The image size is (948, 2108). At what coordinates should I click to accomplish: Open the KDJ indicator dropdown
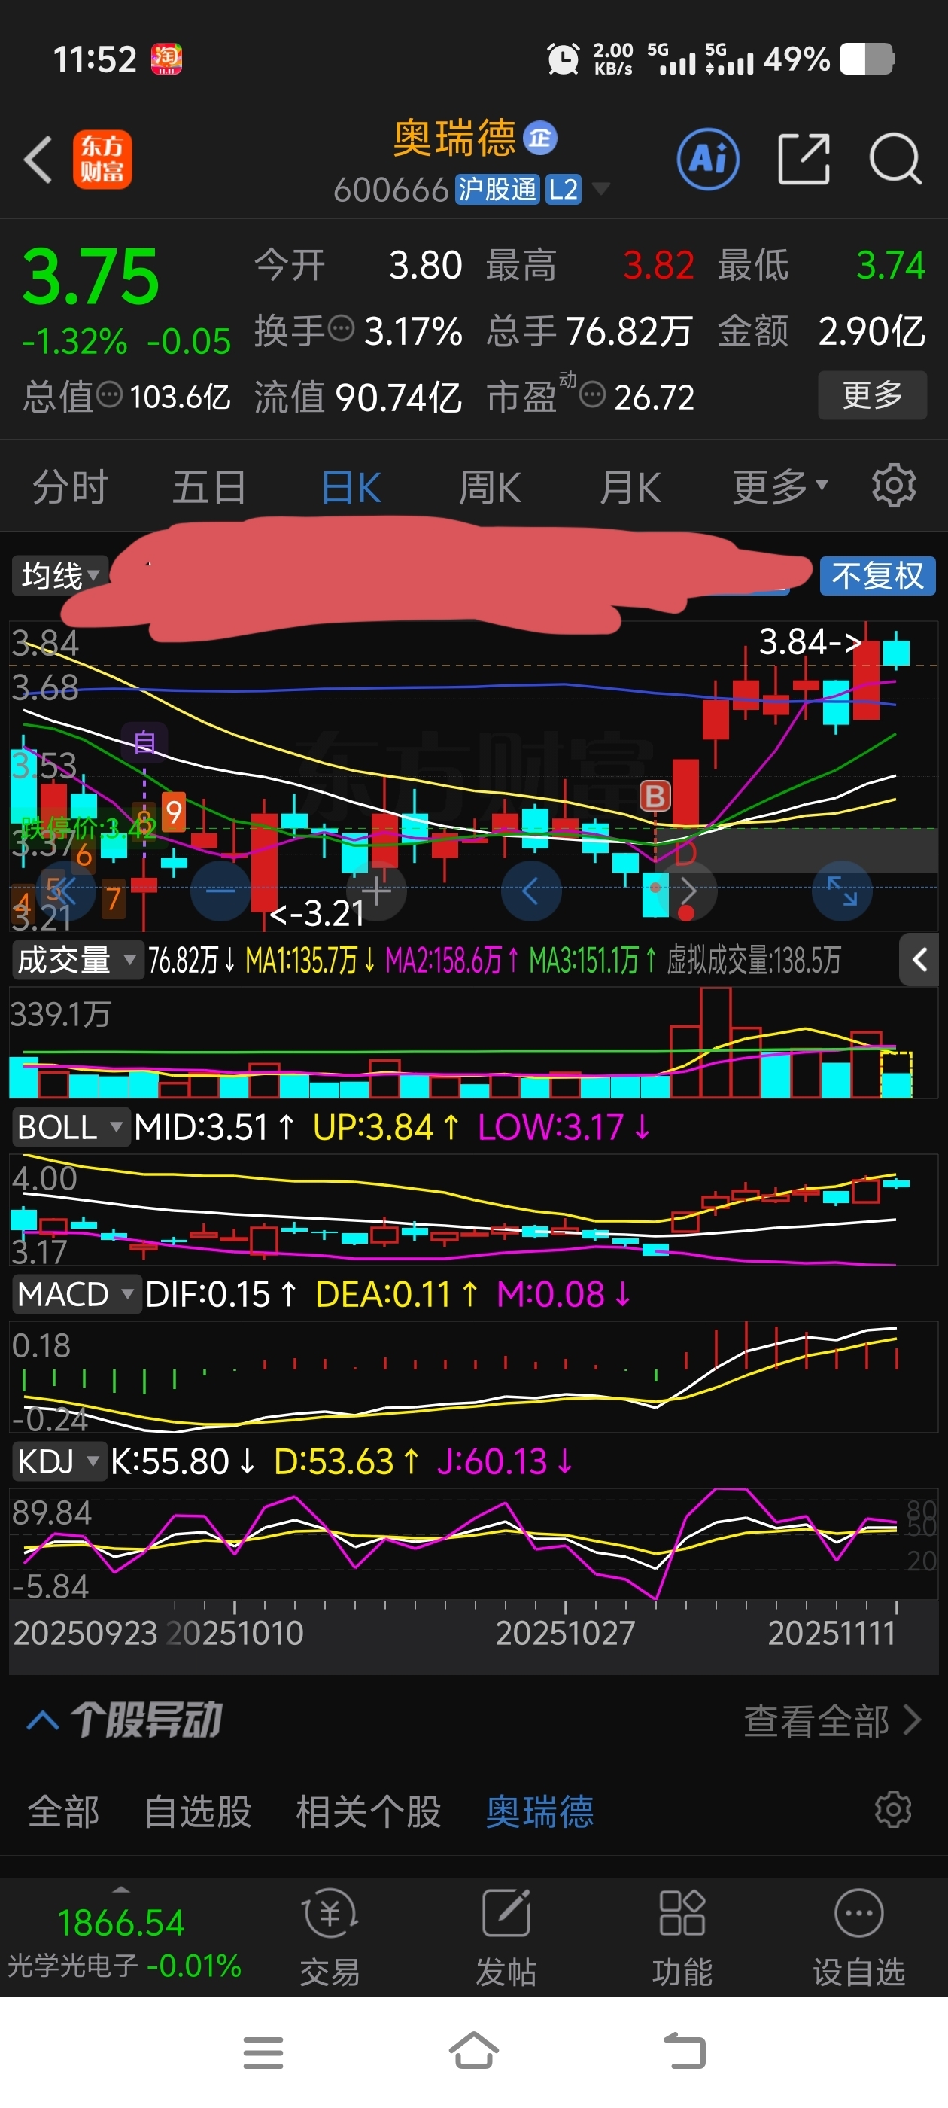tap(59, 1461)
